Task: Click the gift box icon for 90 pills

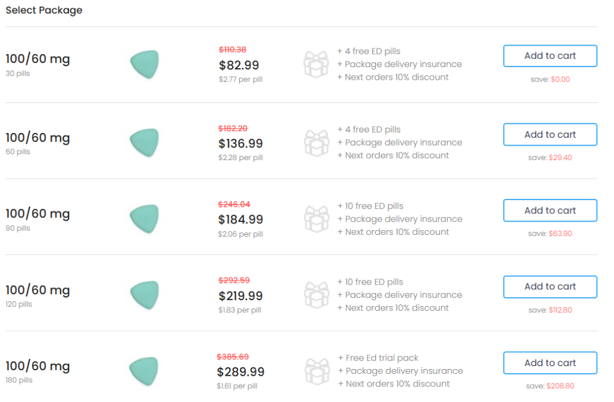Action: [316, 219]
